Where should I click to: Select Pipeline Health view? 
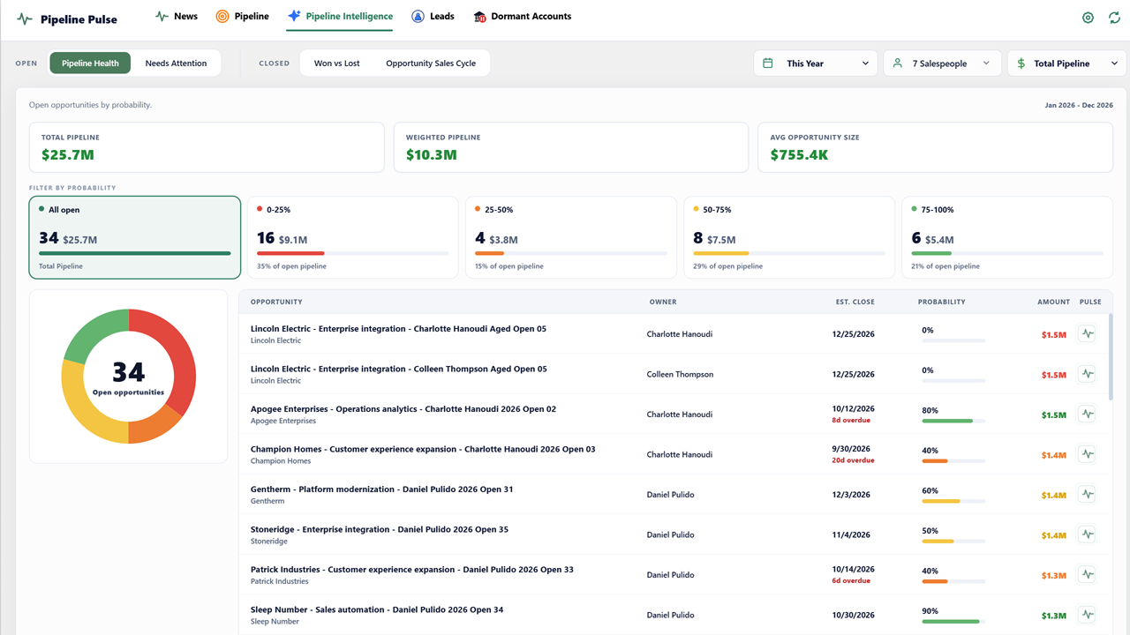point(90,63)
